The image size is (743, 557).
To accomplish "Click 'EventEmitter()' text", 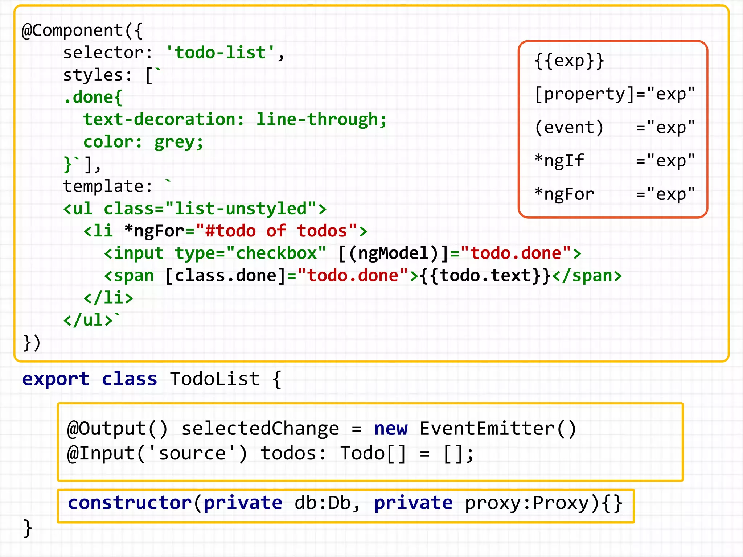I will [498, 429].
